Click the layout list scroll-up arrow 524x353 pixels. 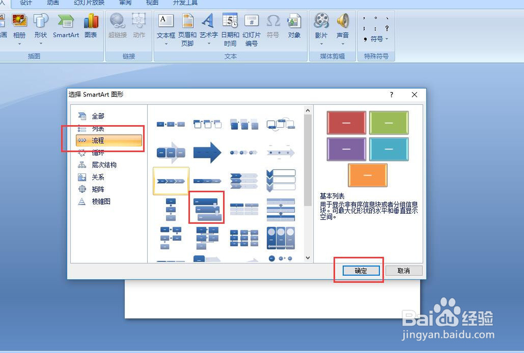308,111
